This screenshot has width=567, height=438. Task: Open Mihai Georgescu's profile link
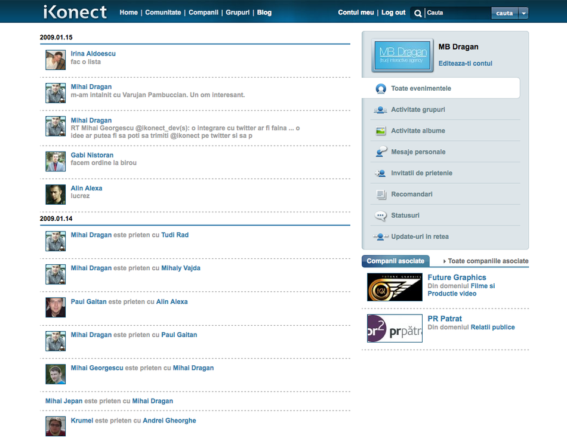click(x=97, y=368)
